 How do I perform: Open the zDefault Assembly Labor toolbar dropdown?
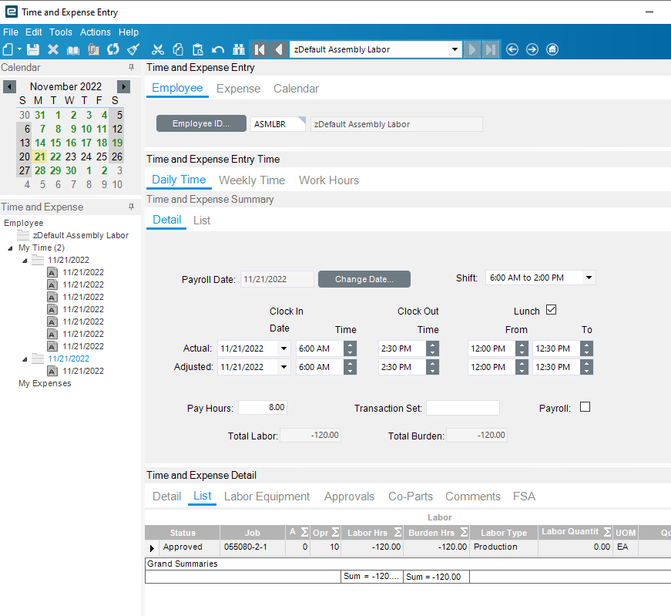tap(455, 49)
